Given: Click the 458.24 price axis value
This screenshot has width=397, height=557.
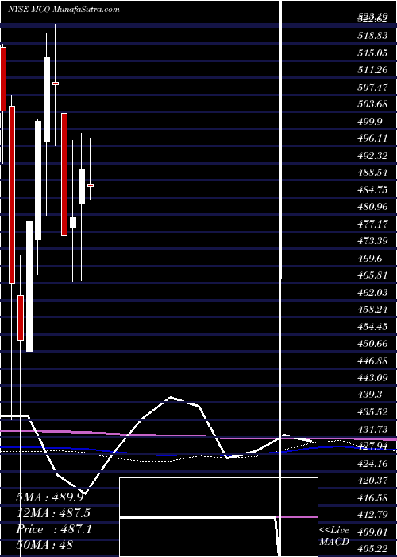Looking at the screenshot, I should 372,310.
